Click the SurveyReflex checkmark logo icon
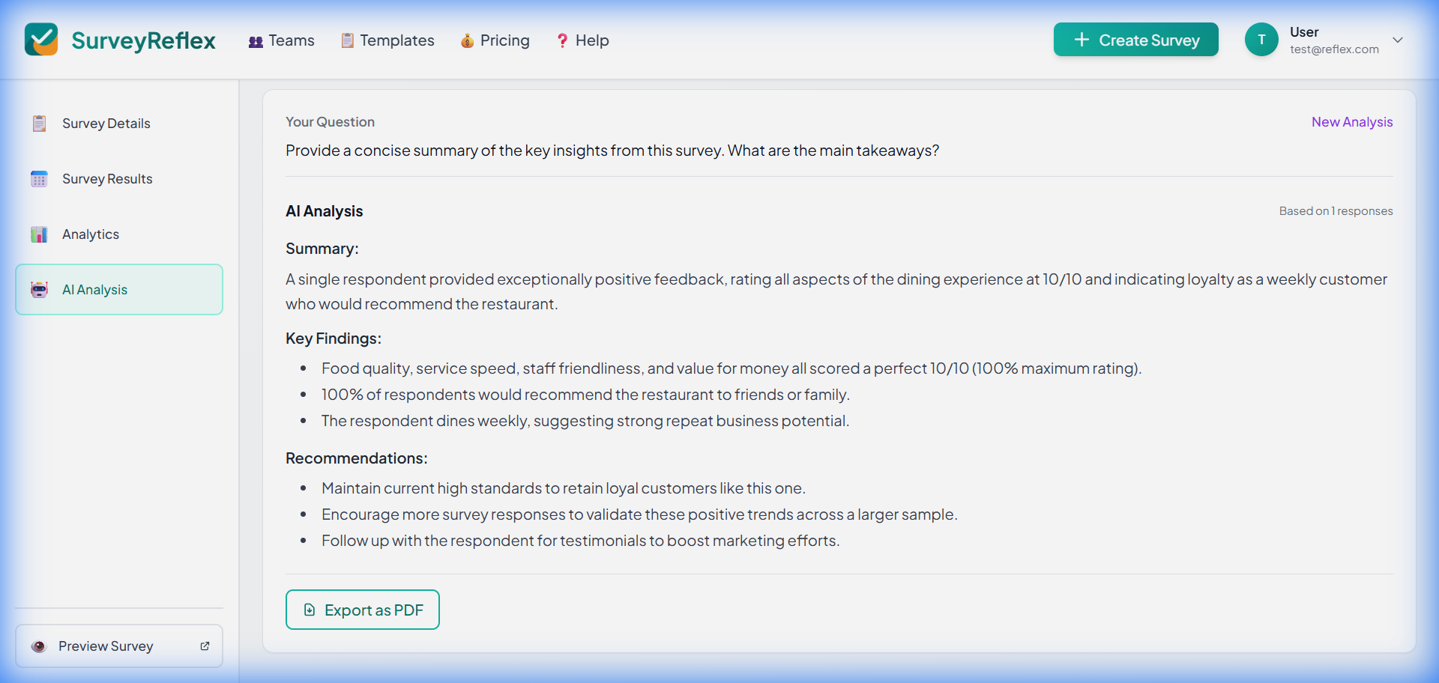The width and height of the screenshot is (1439, 683). coord(41,40)
